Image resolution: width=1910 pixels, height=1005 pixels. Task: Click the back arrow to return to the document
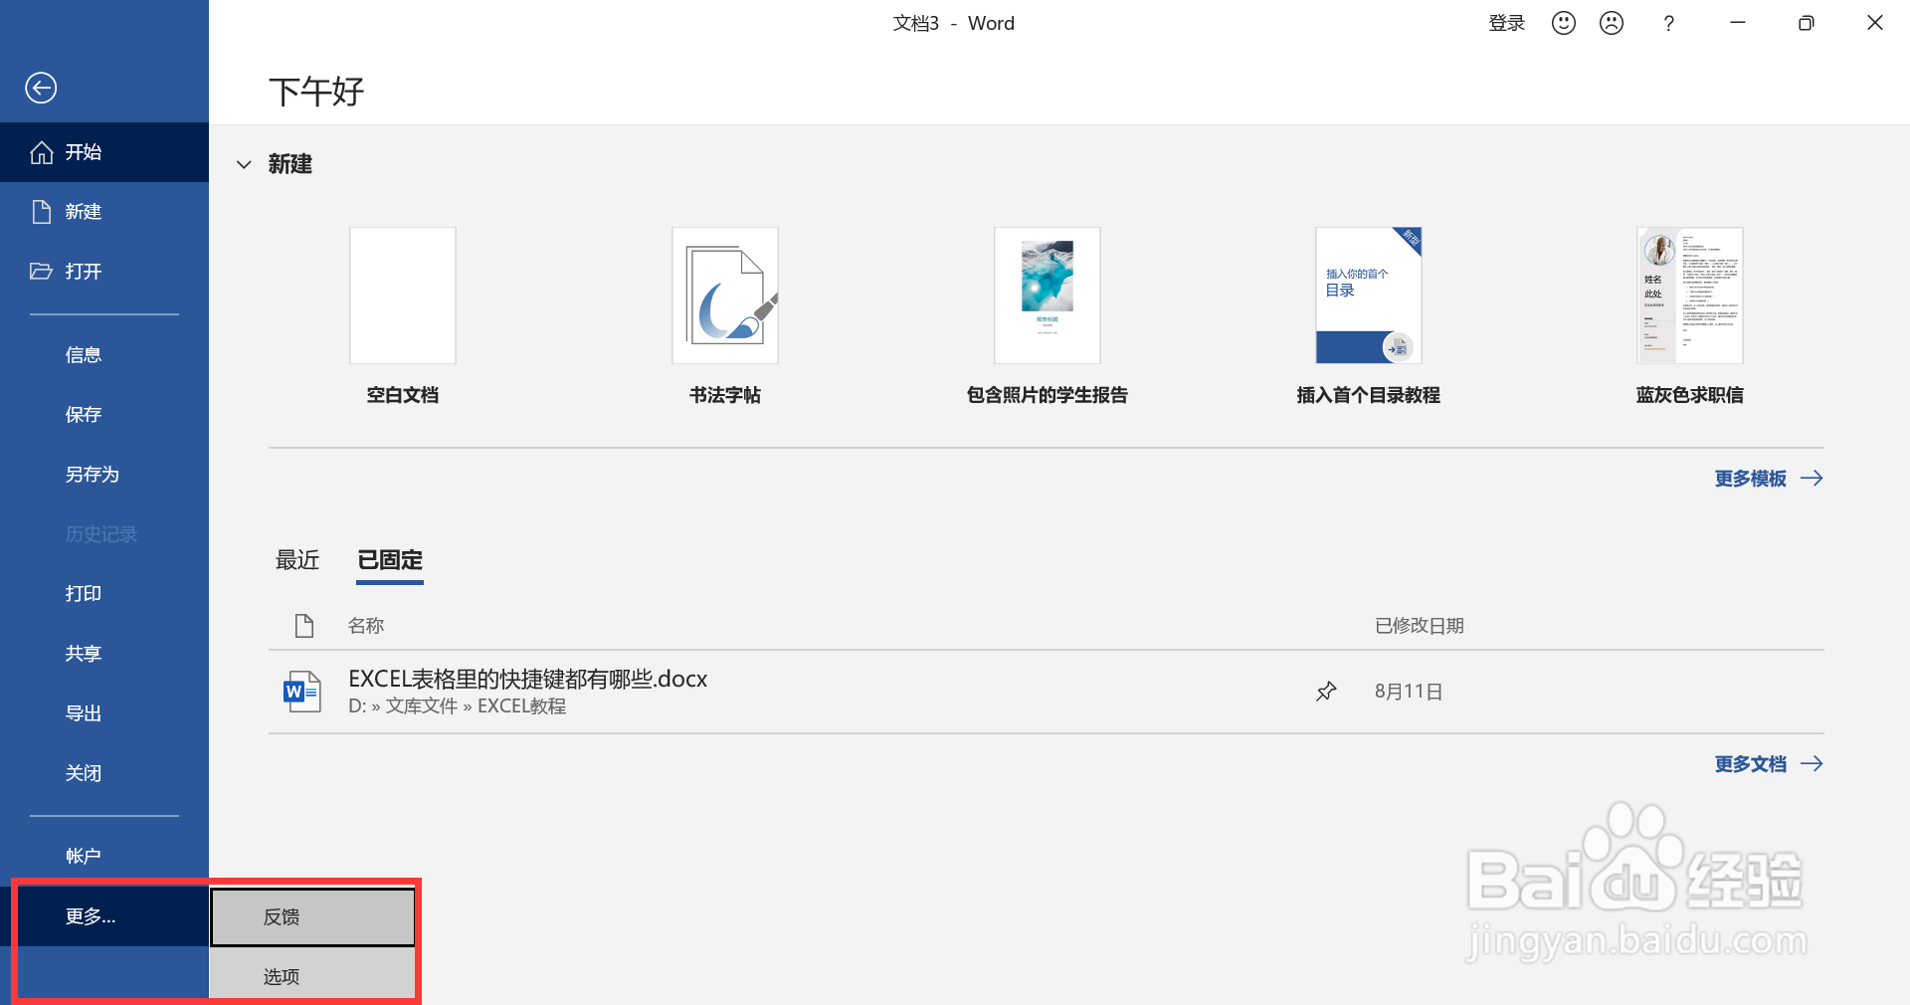[x=41, y=88]
